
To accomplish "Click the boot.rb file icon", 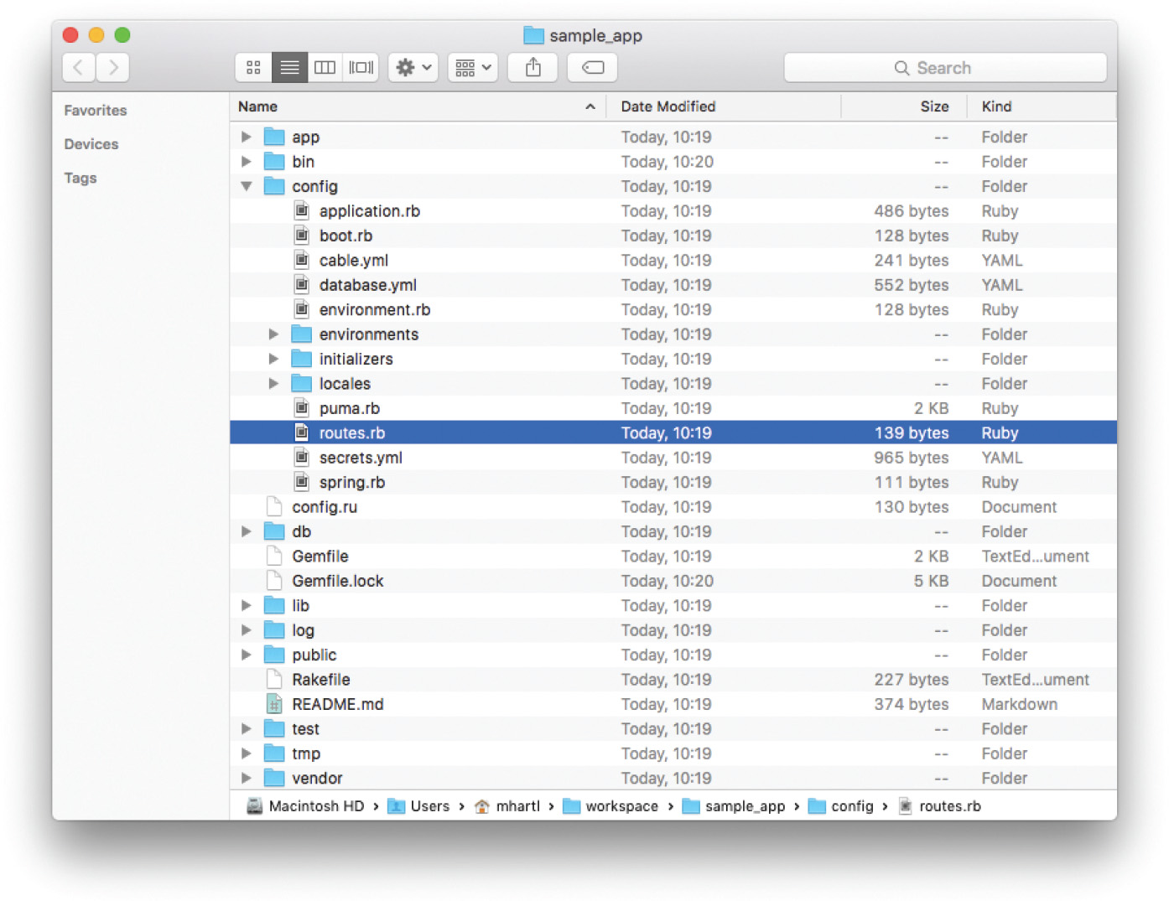I will (x=302, y=236).
